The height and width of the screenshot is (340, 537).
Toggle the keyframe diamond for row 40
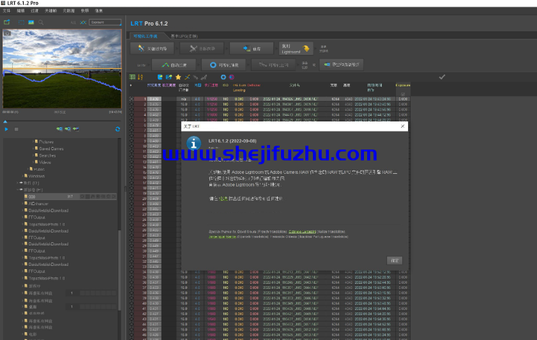coord(132,304)
